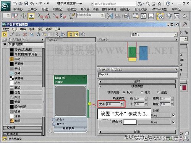Image resolution: width=191 pixels, height=143 pixels.
Task: Click the Lay Out All vertical icon
Action: [x=57, y=34]
